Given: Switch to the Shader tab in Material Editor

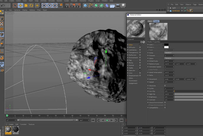Looking at the screenshot, I should pos(156,21).
